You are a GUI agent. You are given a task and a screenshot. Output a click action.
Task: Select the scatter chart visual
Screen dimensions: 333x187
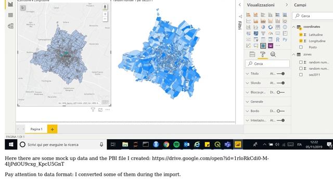point(255,27)
